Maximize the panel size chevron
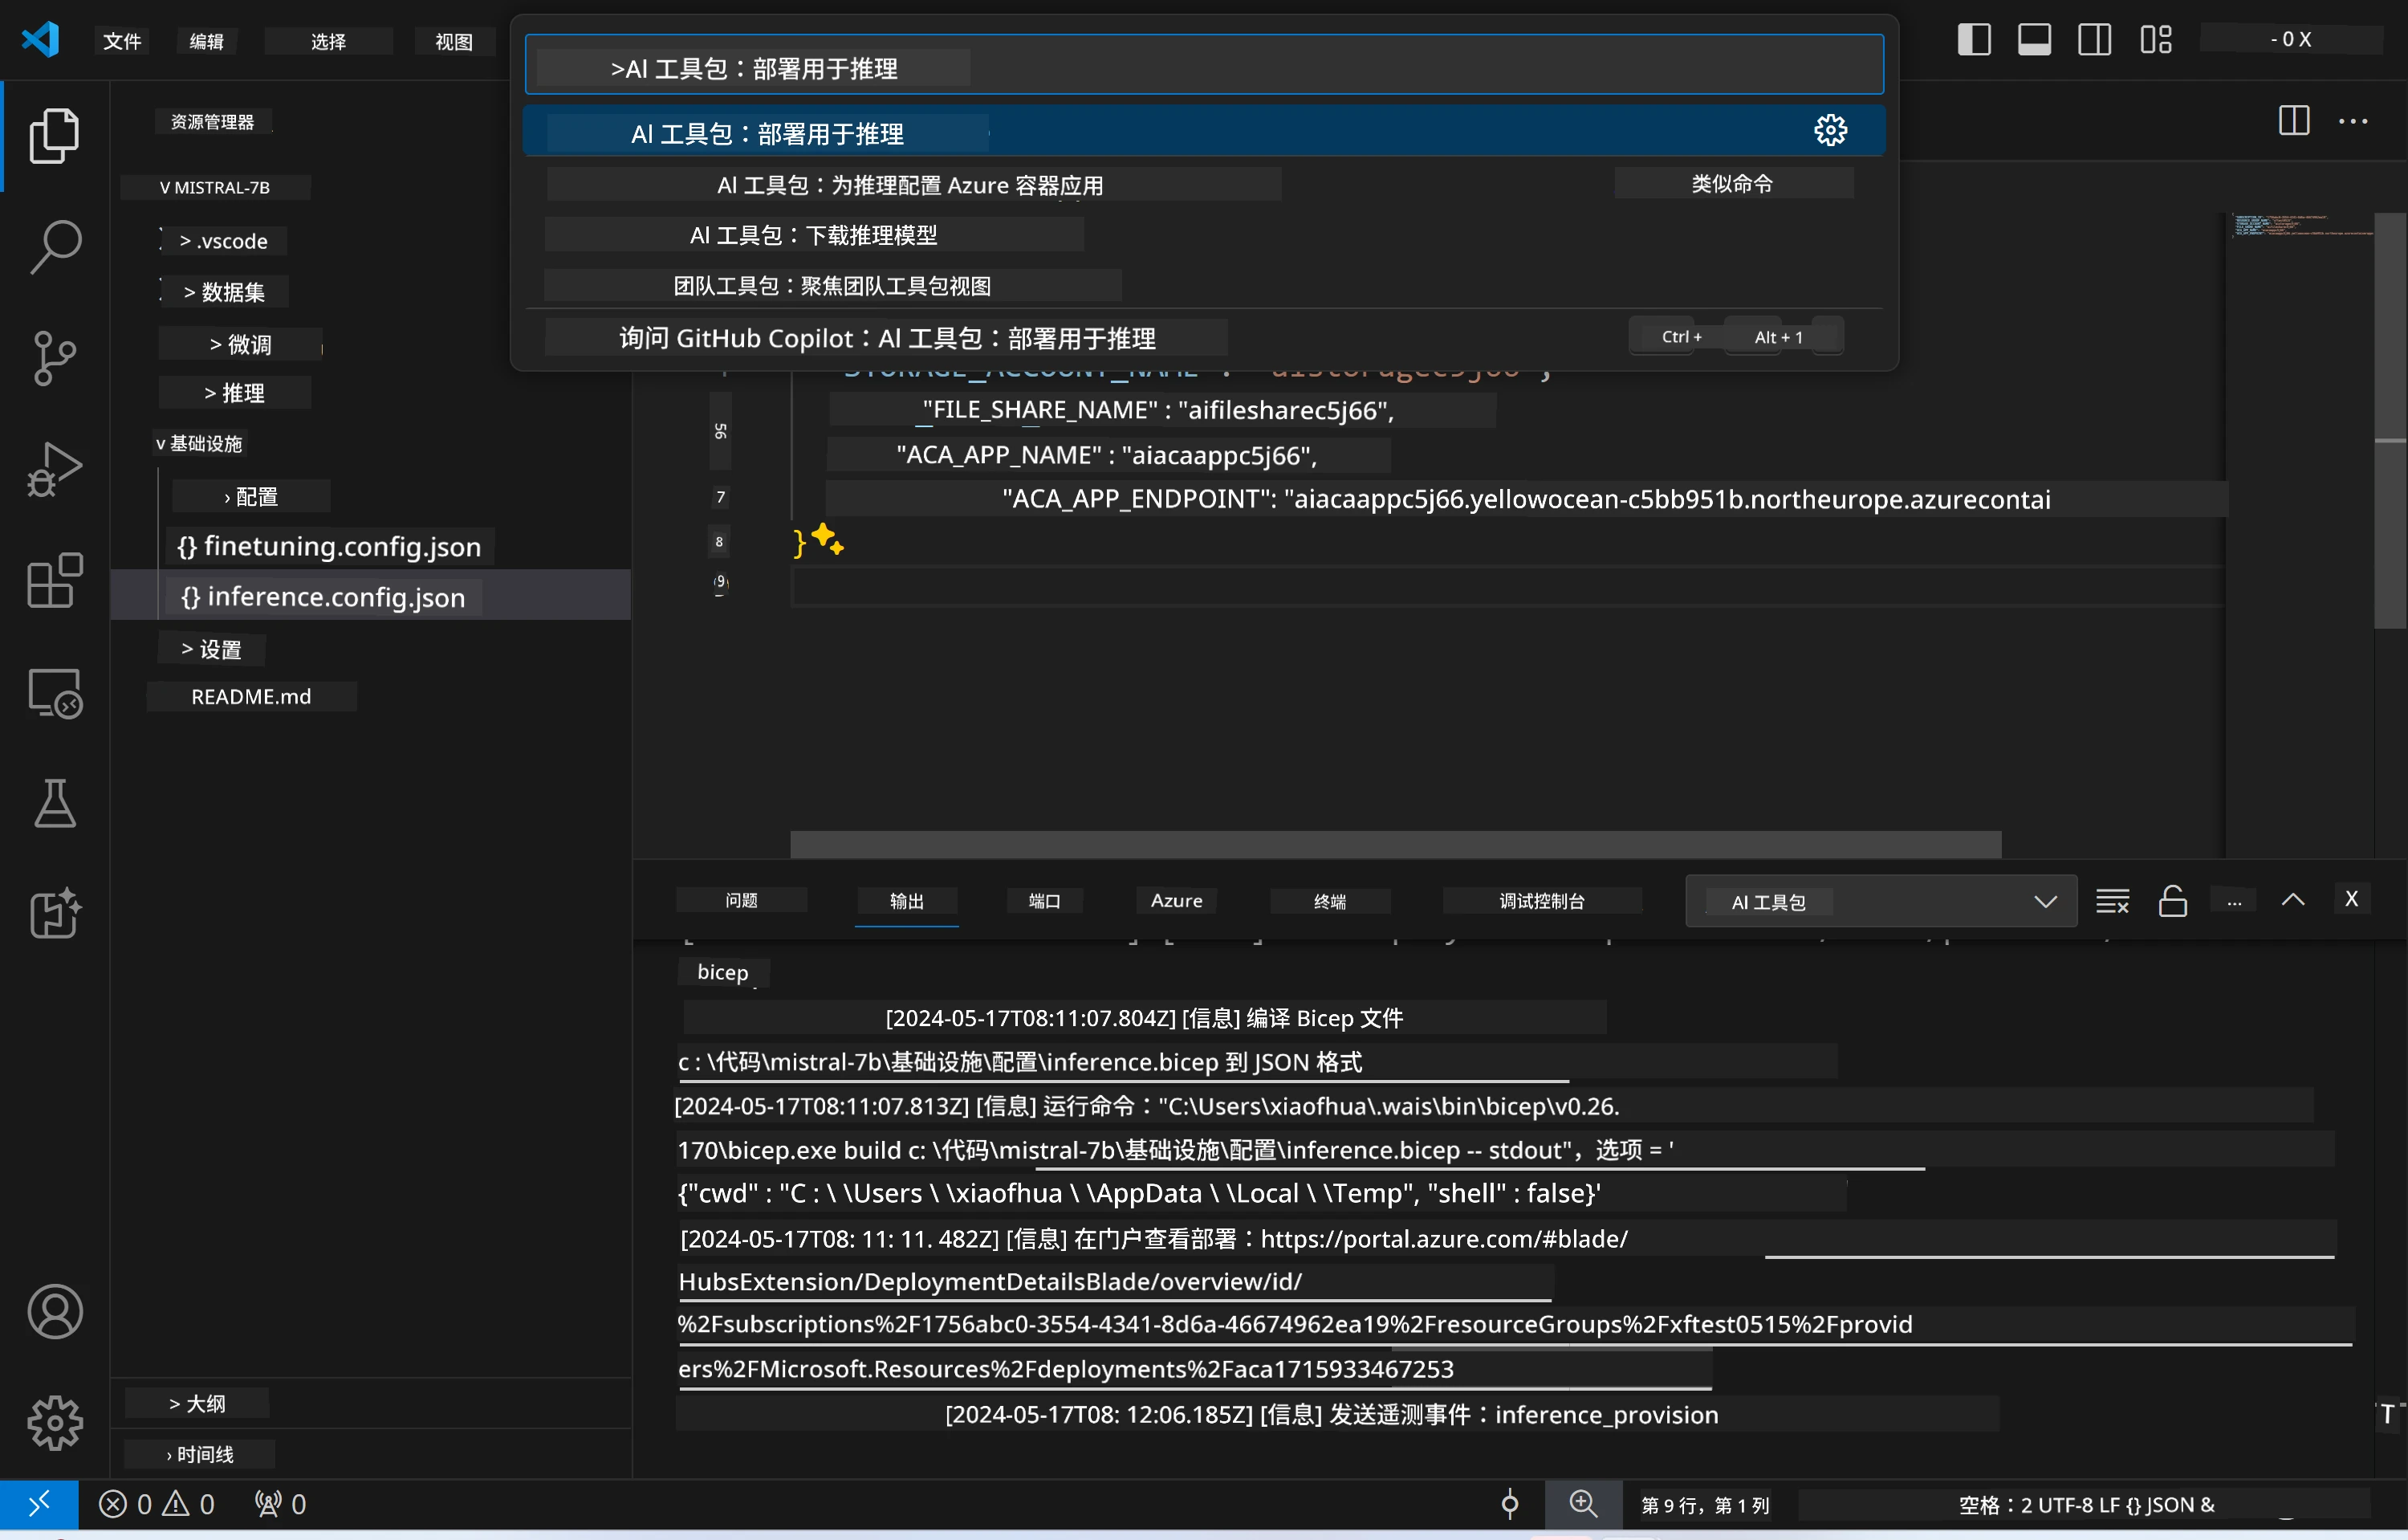Image resolution: width=2408 pixels, height=1540 pixels. point(2293,900)
